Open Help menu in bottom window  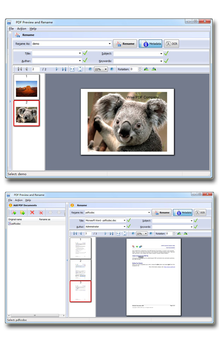point(28,200)
